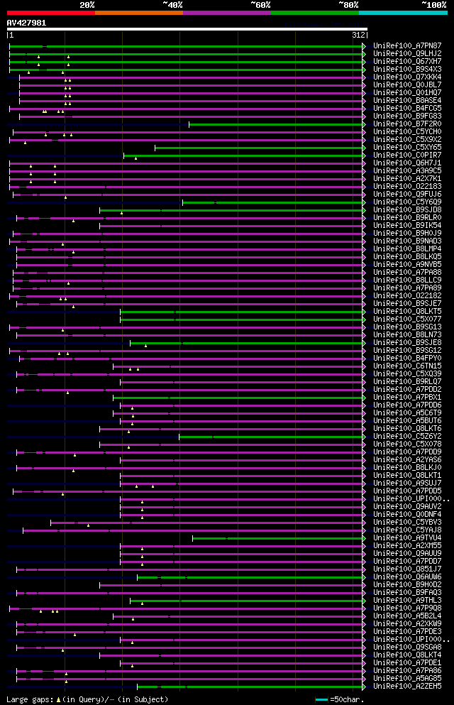Click the green alignment bar of UniRef100_C5XY65

tap(259, 148)
